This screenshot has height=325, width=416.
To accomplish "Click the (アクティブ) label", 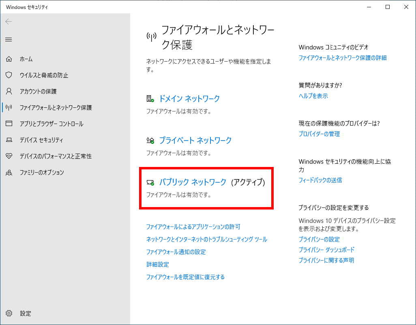I will [x=248, y=182].
